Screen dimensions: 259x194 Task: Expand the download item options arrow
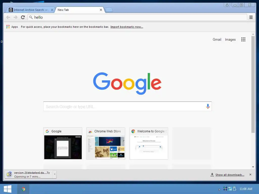55,174
